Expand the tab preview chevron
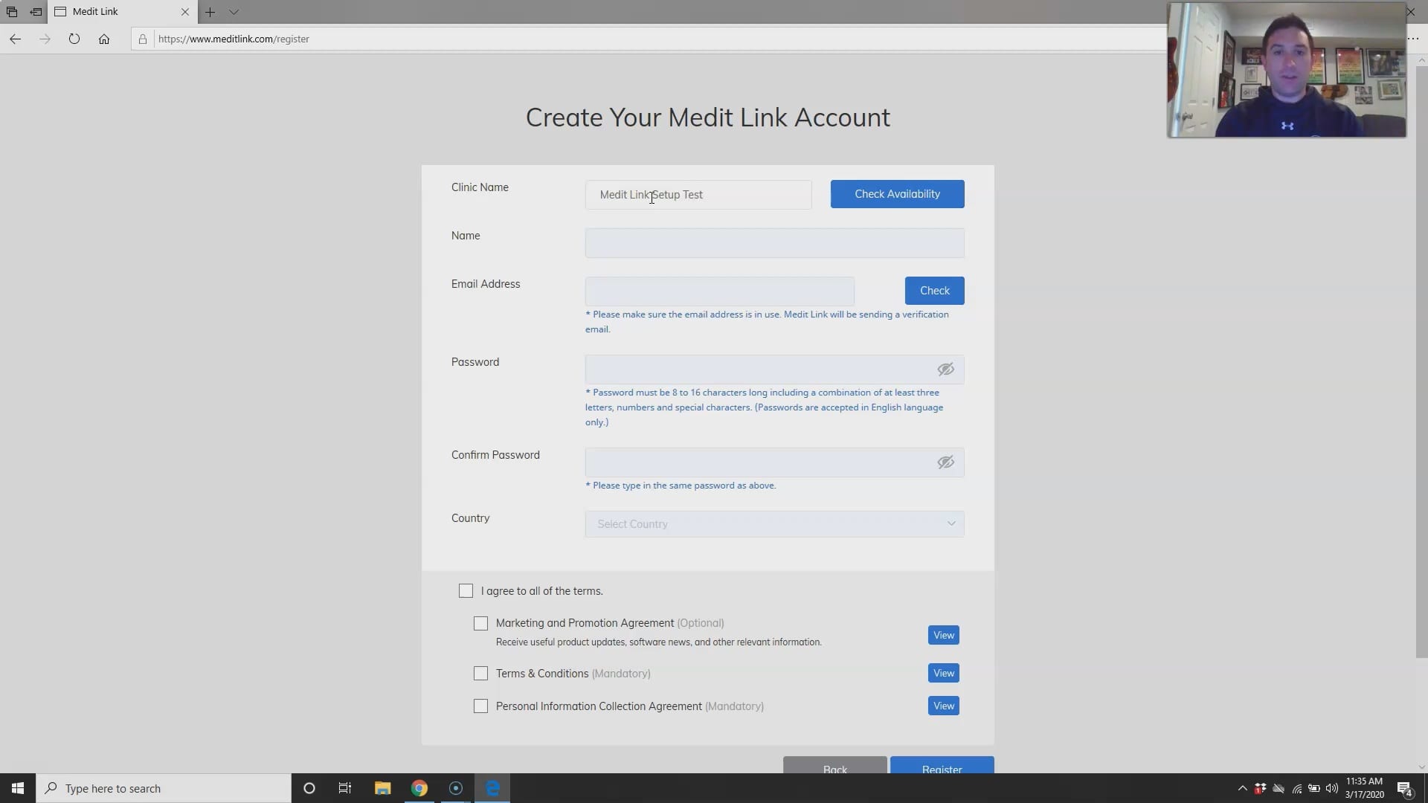This screenshot has height=803, width=1428. (x=234, y=12)
